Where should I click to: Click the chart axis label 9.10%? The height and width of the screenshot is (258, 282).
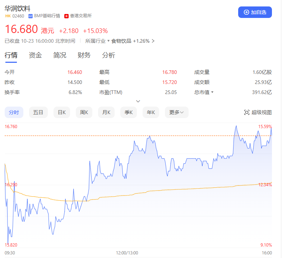click(x=266, y=245)
